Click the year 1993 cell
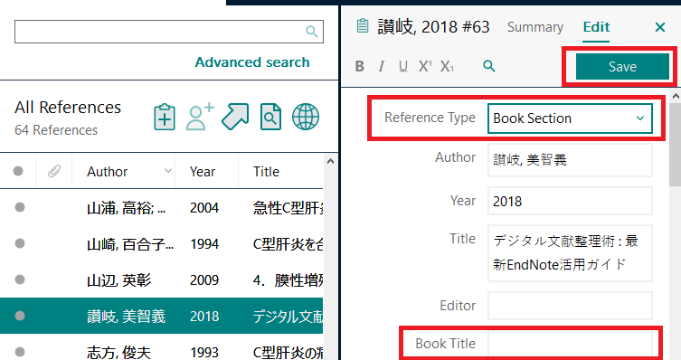This screenshot has height=360, width=681. tap(204, 352)
